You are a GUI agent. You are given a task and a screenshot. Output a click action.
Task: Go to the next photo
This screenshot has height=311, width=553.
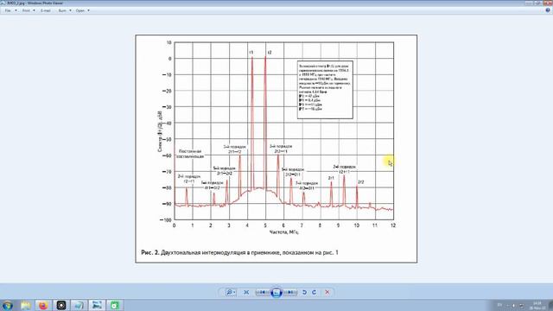290,292
